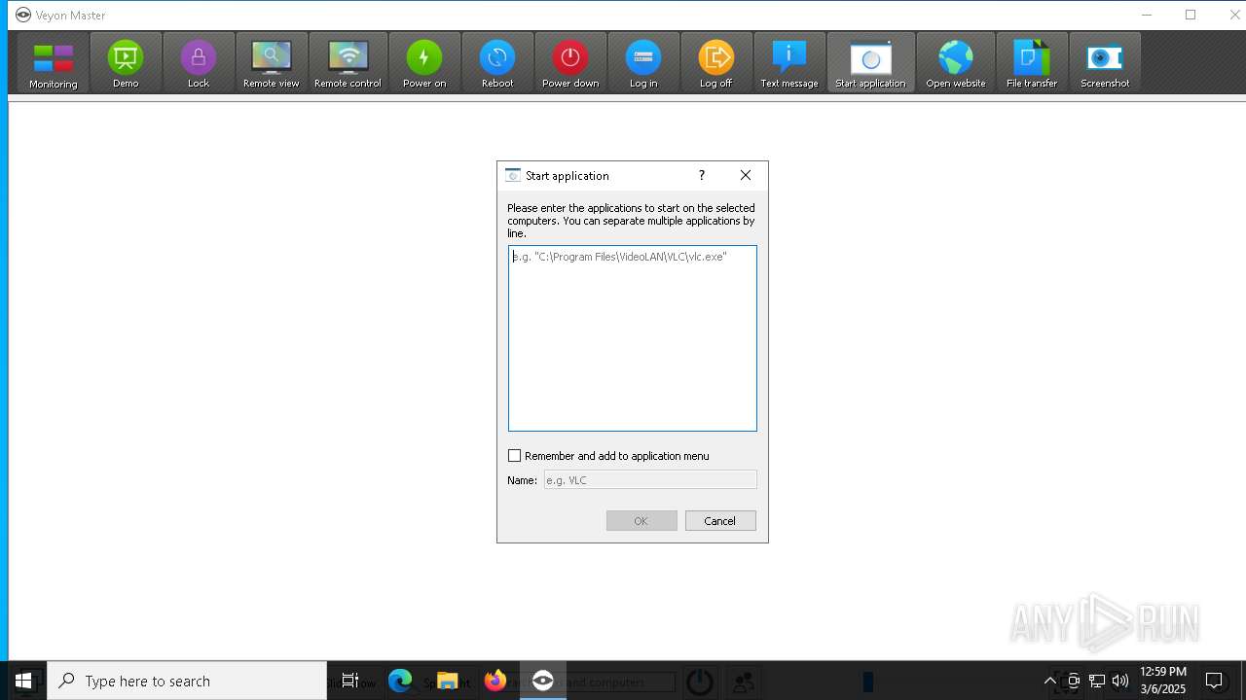This screenshot has width=1246, height=700.
Task: Maximize the Veyon Master window
Action: [x=1191, y=15]
